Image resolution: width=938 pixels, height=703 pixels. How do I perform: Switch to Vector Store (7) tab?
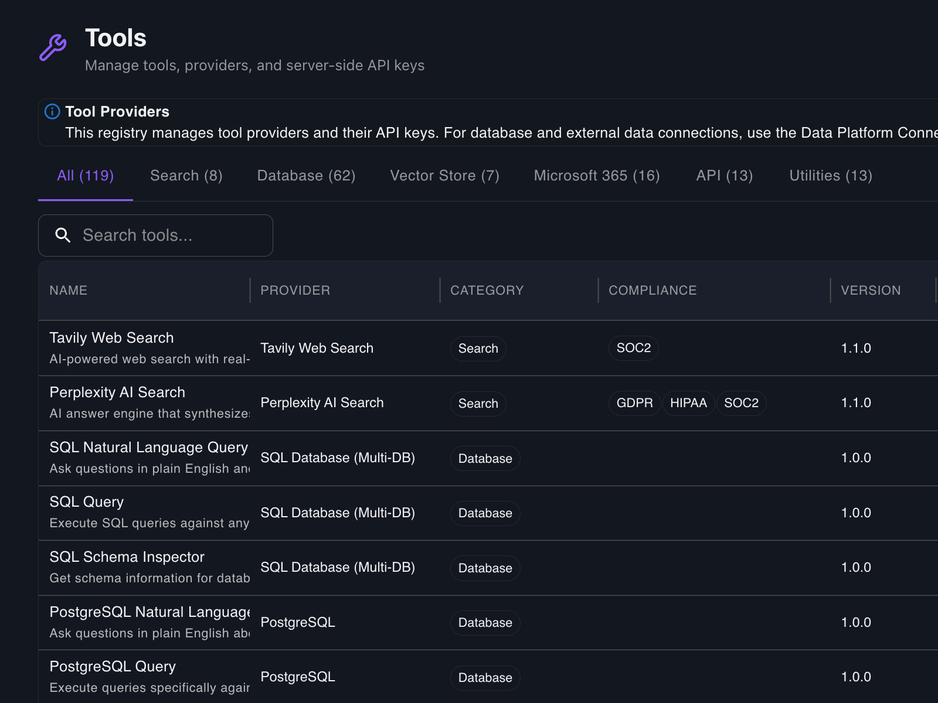(x=444, y=176)
